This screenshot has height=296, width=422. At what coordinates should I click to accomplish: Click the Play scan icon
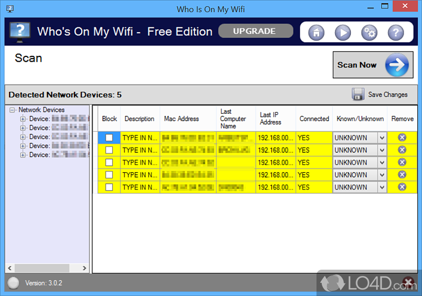tap(342, 33)
